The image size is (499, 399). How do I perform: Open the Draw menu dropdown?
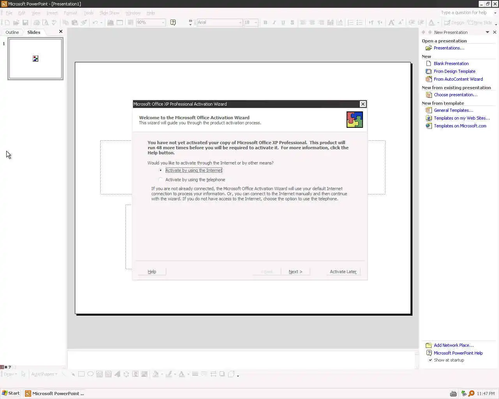[10, 374]
